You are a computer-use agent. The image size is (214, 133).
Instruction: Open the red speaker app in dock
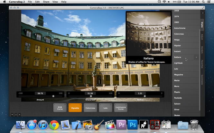155,125
